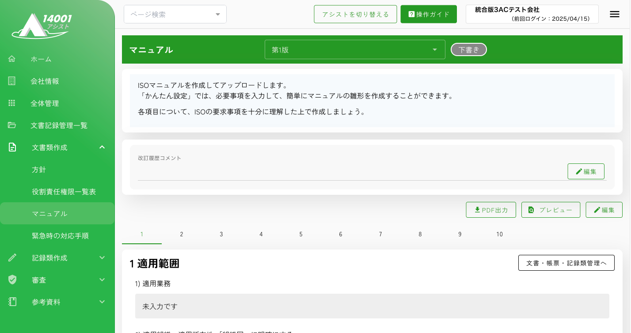Click the プレビュー button

tap(551, 210)
